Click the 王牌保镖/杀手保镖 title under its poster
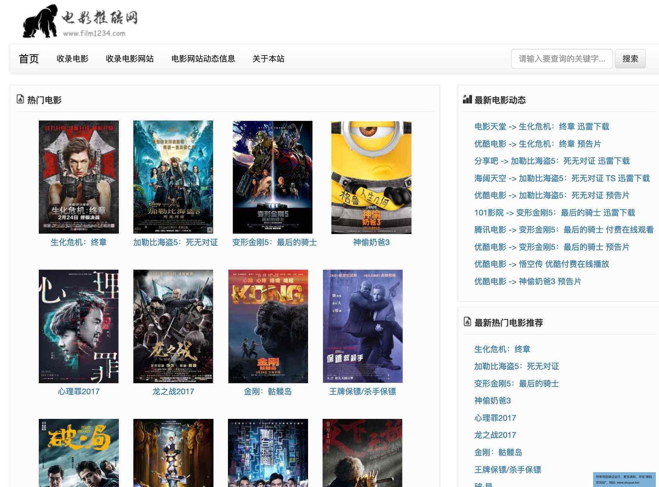The height and width of the screenshot is (487, 659). click(363, 391)
